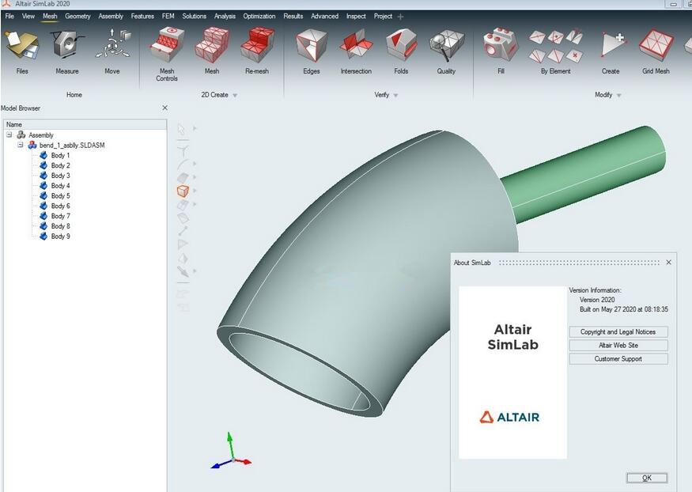Select Body 9 in the model tree
Viewport: 692px width, 492px height.
(x=60, y=237)
